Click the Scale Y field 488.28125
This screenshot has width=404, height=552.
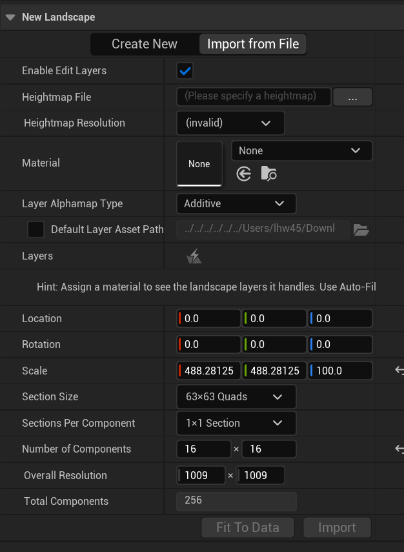274,371
